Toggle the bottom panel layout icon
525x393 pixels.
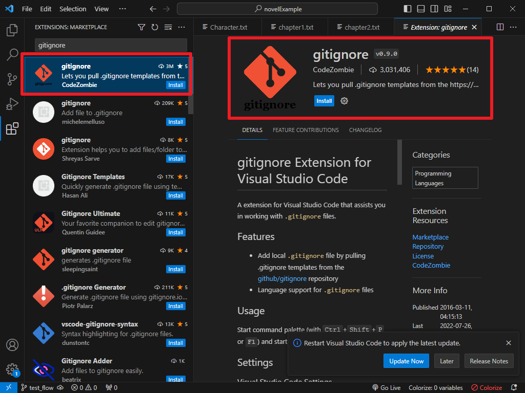click(421, 9)
